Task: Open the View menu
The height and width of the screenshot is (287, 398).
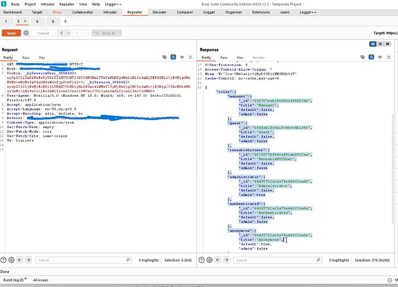Action: (x=83, y=4)
